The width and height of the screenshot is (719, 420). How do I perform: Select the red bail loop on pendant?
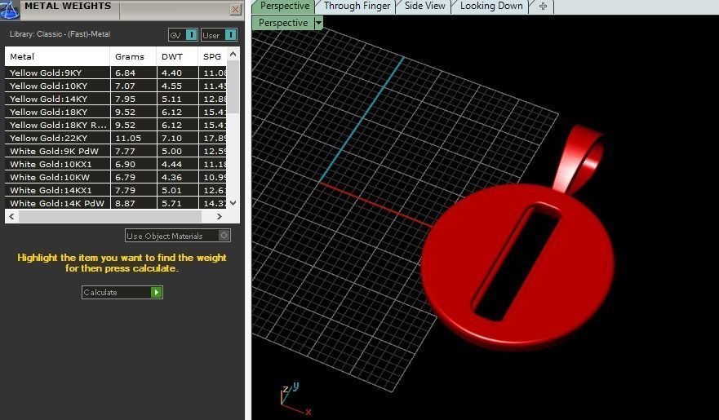(x=579, y=158)
